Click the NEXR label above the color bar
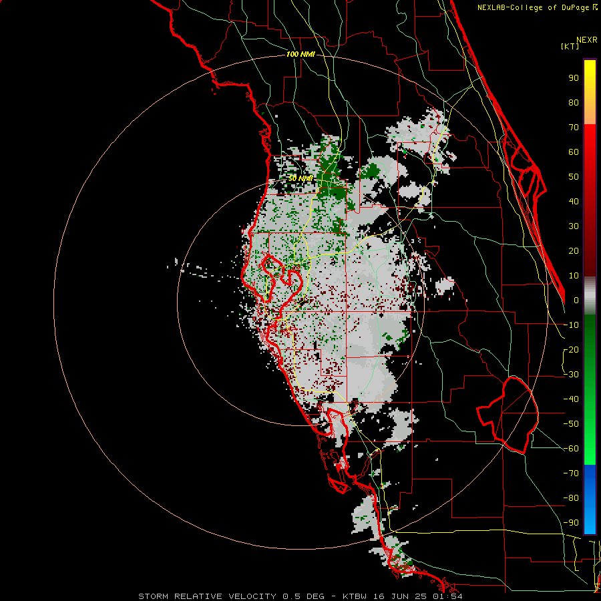This screenshot has height=601, width=601. (586, 40)
